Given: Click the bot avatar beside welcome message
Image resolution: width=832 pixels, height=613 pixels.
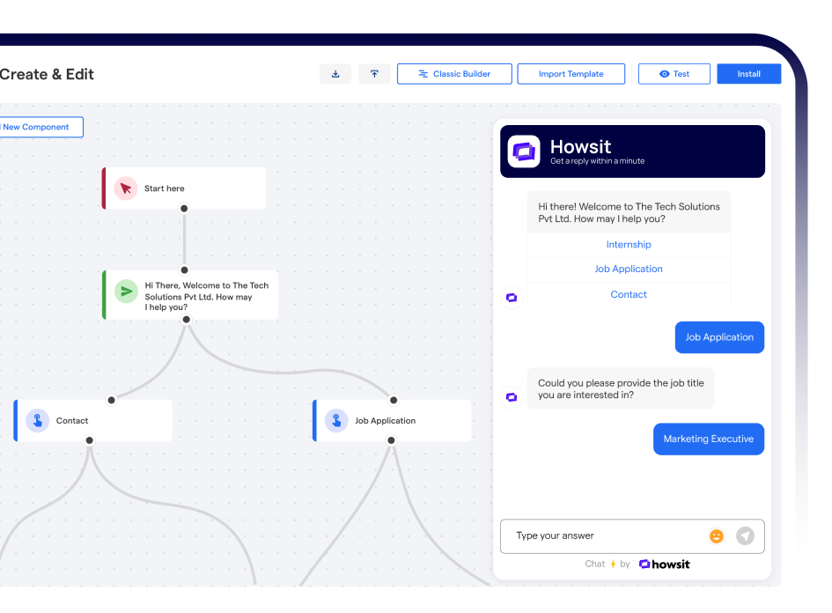Looking at the screenshot, I should (512, 297).
